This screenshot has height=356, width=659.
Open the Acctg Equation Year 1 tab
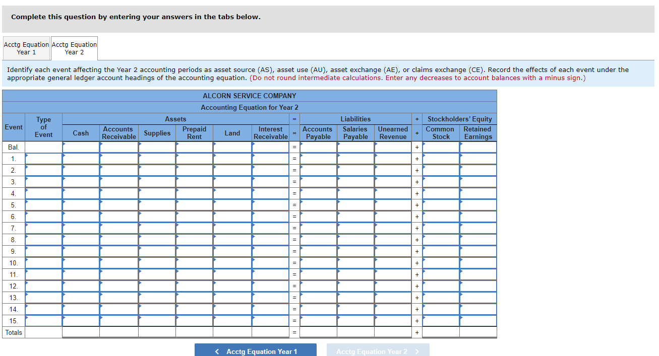tap(26, 48)
